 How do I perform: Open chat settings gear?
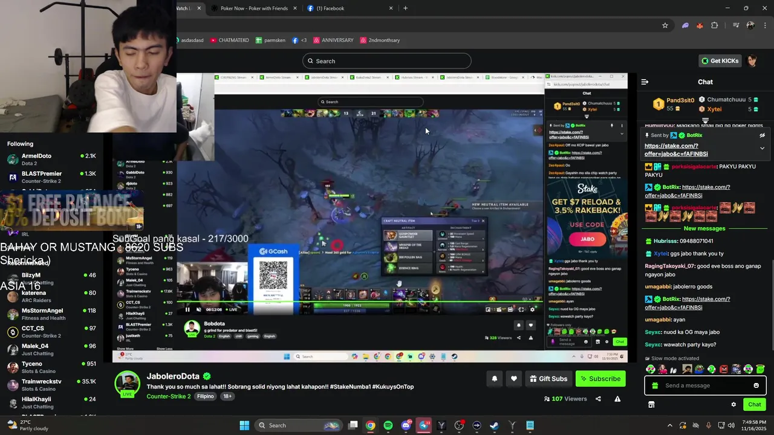tap(733, 404)
